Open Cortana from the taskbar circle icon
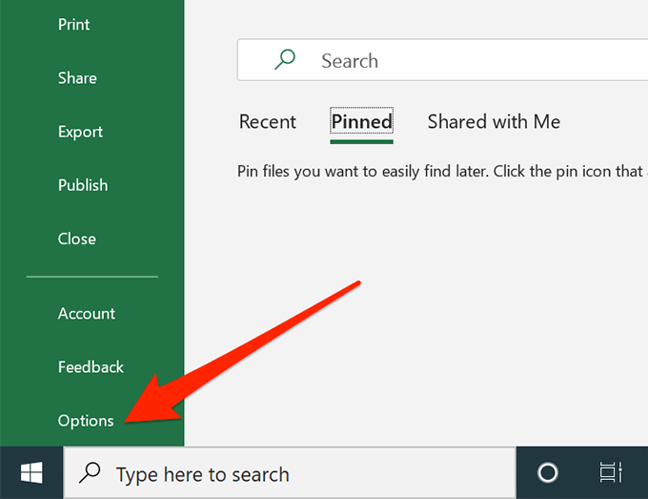Viewport: 648px width, 499px height. click(x=547, y=473)
